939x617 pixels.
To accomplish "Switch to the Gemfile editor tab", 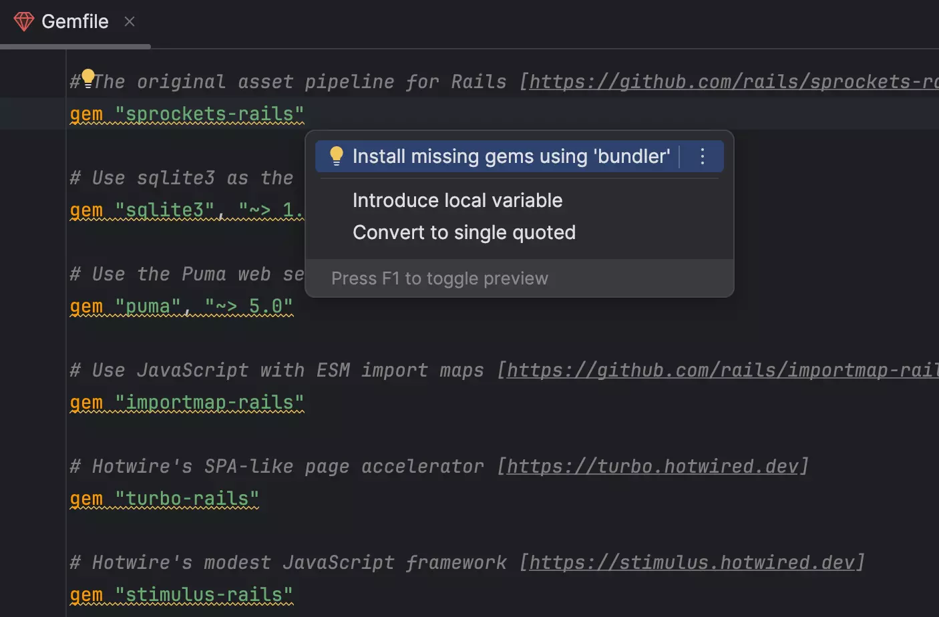I will tap(74, 21).
